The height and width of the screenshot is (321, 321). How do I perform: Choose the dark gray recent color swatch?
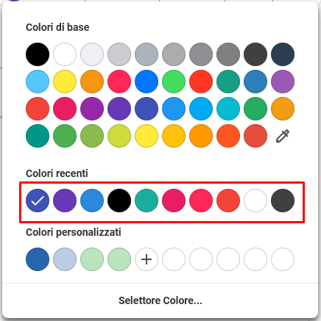tap(283, 201)
